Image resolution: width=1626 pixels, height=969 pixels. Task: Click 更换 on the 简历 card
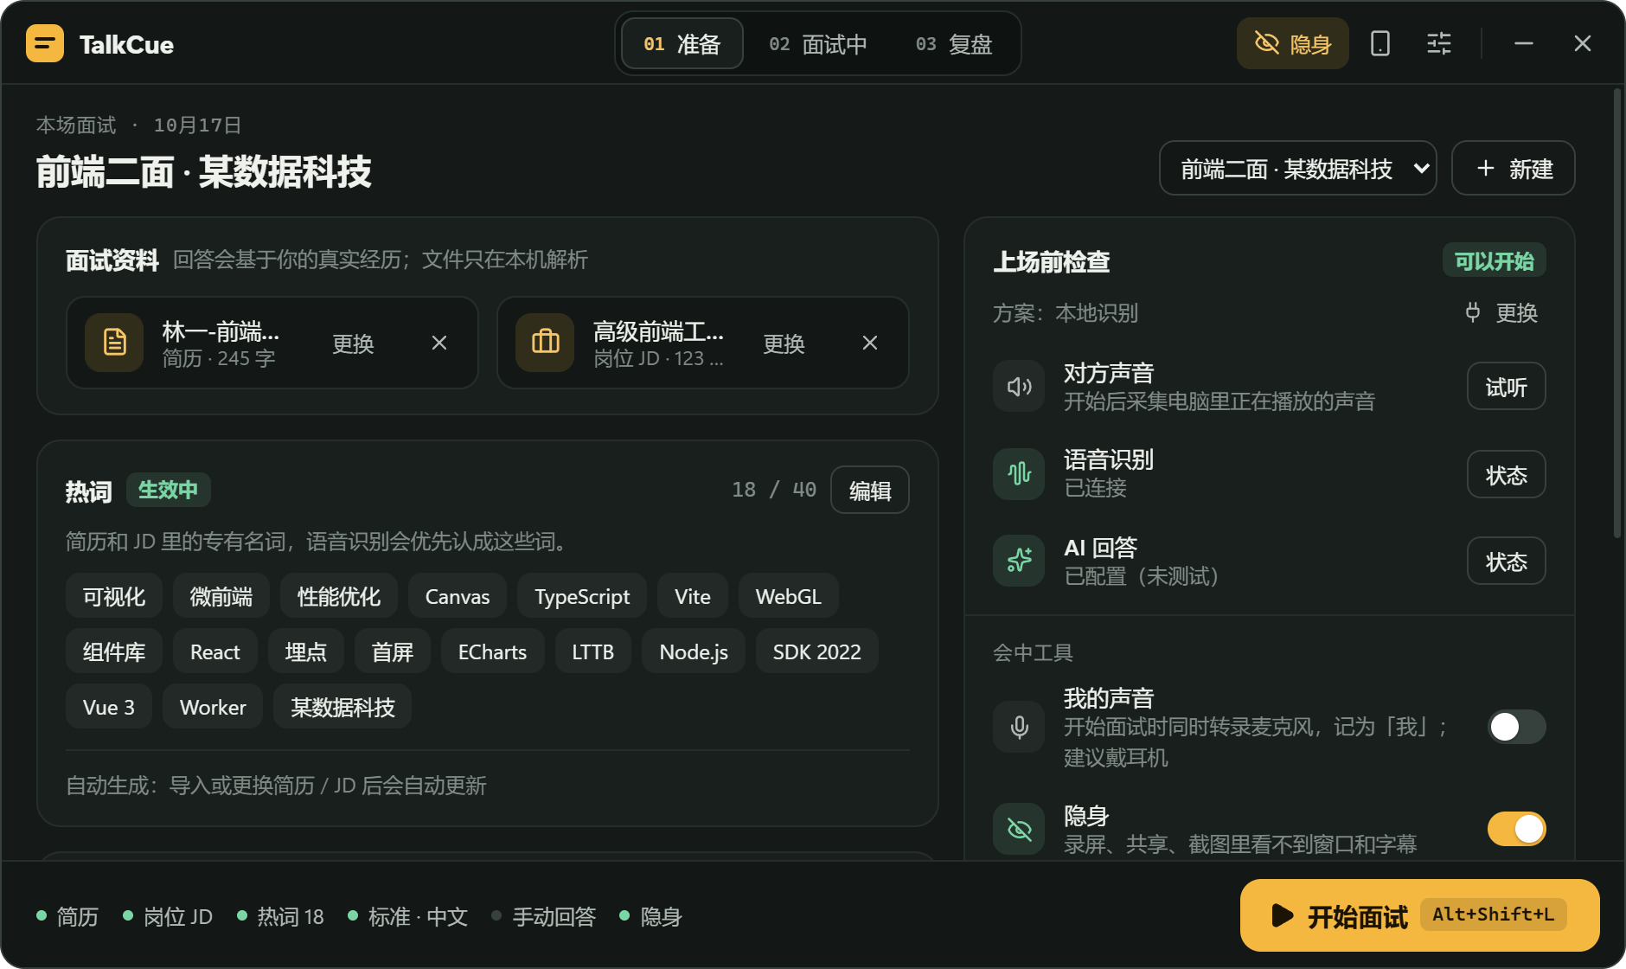pos(353,343)
